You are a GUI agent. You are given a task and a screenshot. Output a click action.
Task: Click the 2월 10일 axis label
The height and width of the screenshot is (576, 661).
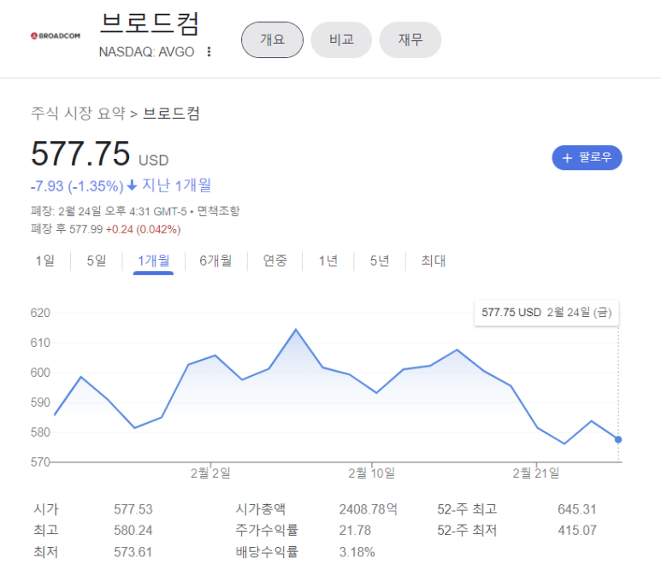(371, 473)
